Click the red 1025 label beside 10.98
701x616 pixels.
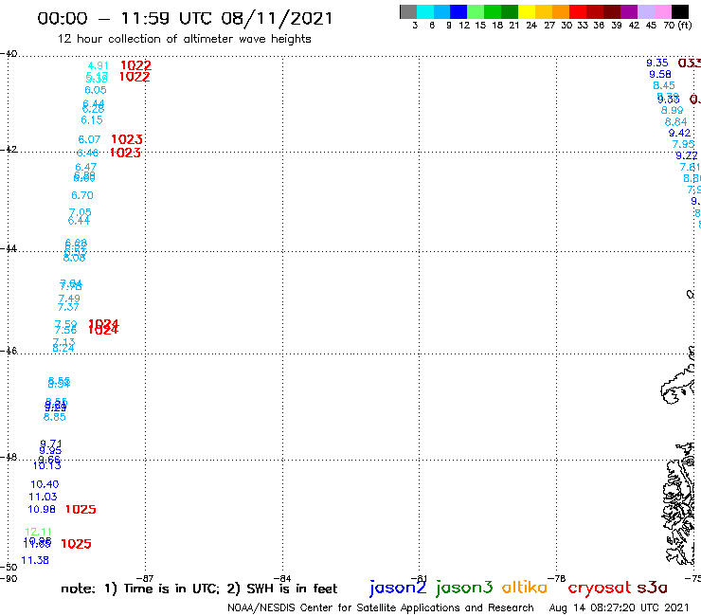click(81, 510)
